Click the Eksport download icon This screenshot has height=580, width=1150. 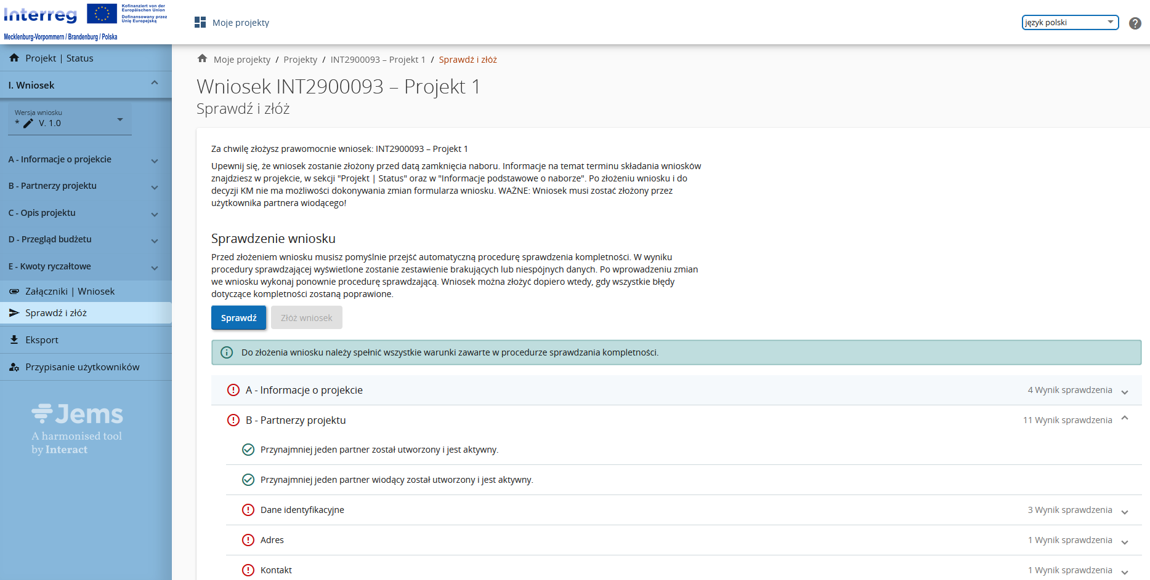pos(14,340)
